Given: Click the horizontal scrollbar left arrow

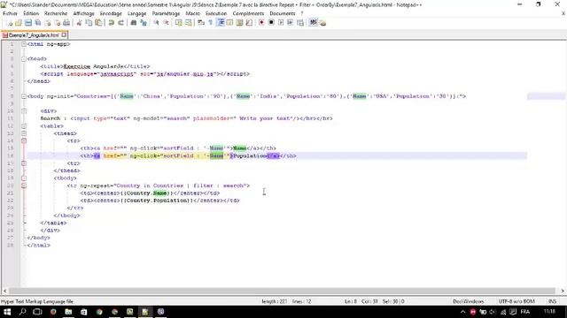Looking at the screenshot, I should 4,291.
